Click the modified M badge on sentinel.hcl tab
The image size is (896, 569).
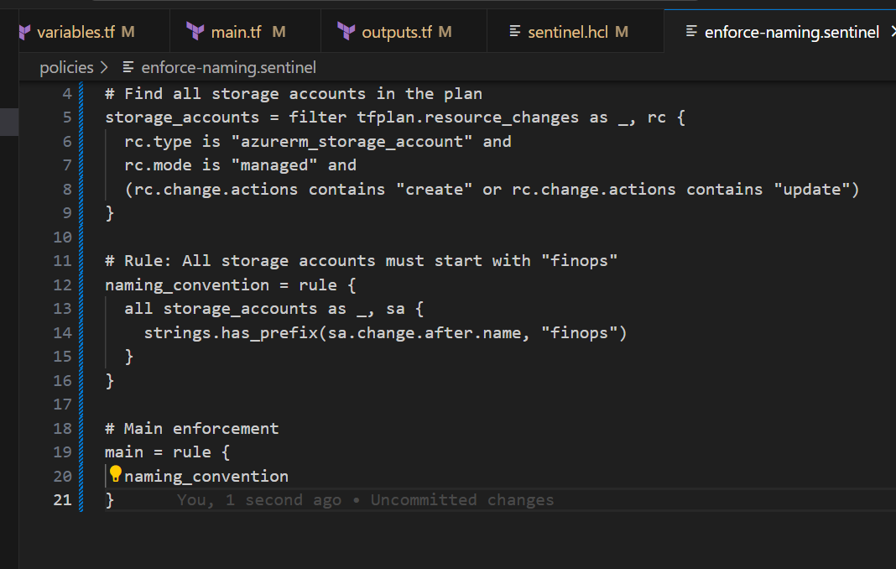tap(622, 32)
